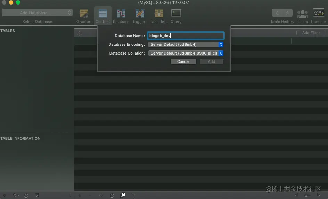
Task: Click the yellow minimize window button
Action: pyautogui.click(x=11, y=2)
